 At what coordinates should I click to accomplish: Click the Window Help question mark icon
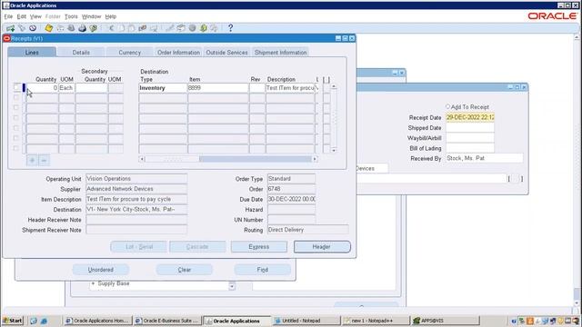tap(230, 28)
